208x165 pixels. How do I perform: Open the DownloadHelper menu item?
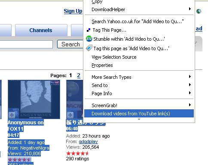(x=139, y=9)
